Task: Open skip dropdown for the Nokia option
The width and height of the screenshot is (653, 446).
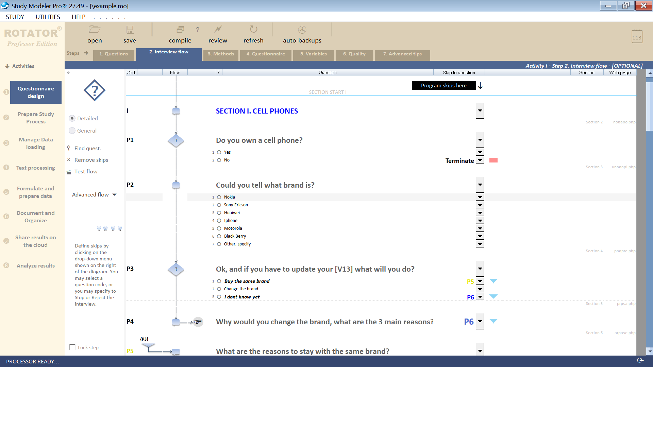Action: click(x=480, y=197)
